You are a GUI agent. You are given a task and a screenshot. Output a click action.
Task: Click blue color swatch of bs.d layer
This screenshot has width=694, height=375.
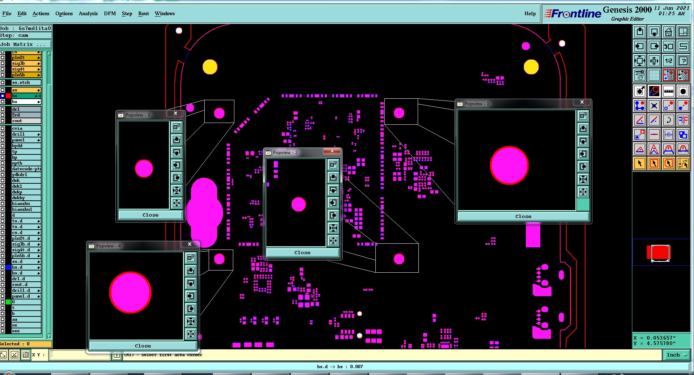[x=8, y=267]
